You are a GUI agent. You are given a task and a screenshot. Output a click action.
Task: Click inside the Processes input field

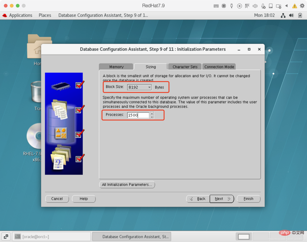click(x=138, y=115)
